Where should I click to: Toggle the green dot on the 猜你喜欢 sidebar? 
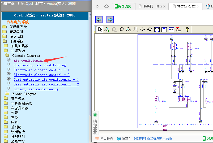coord(95,115)
